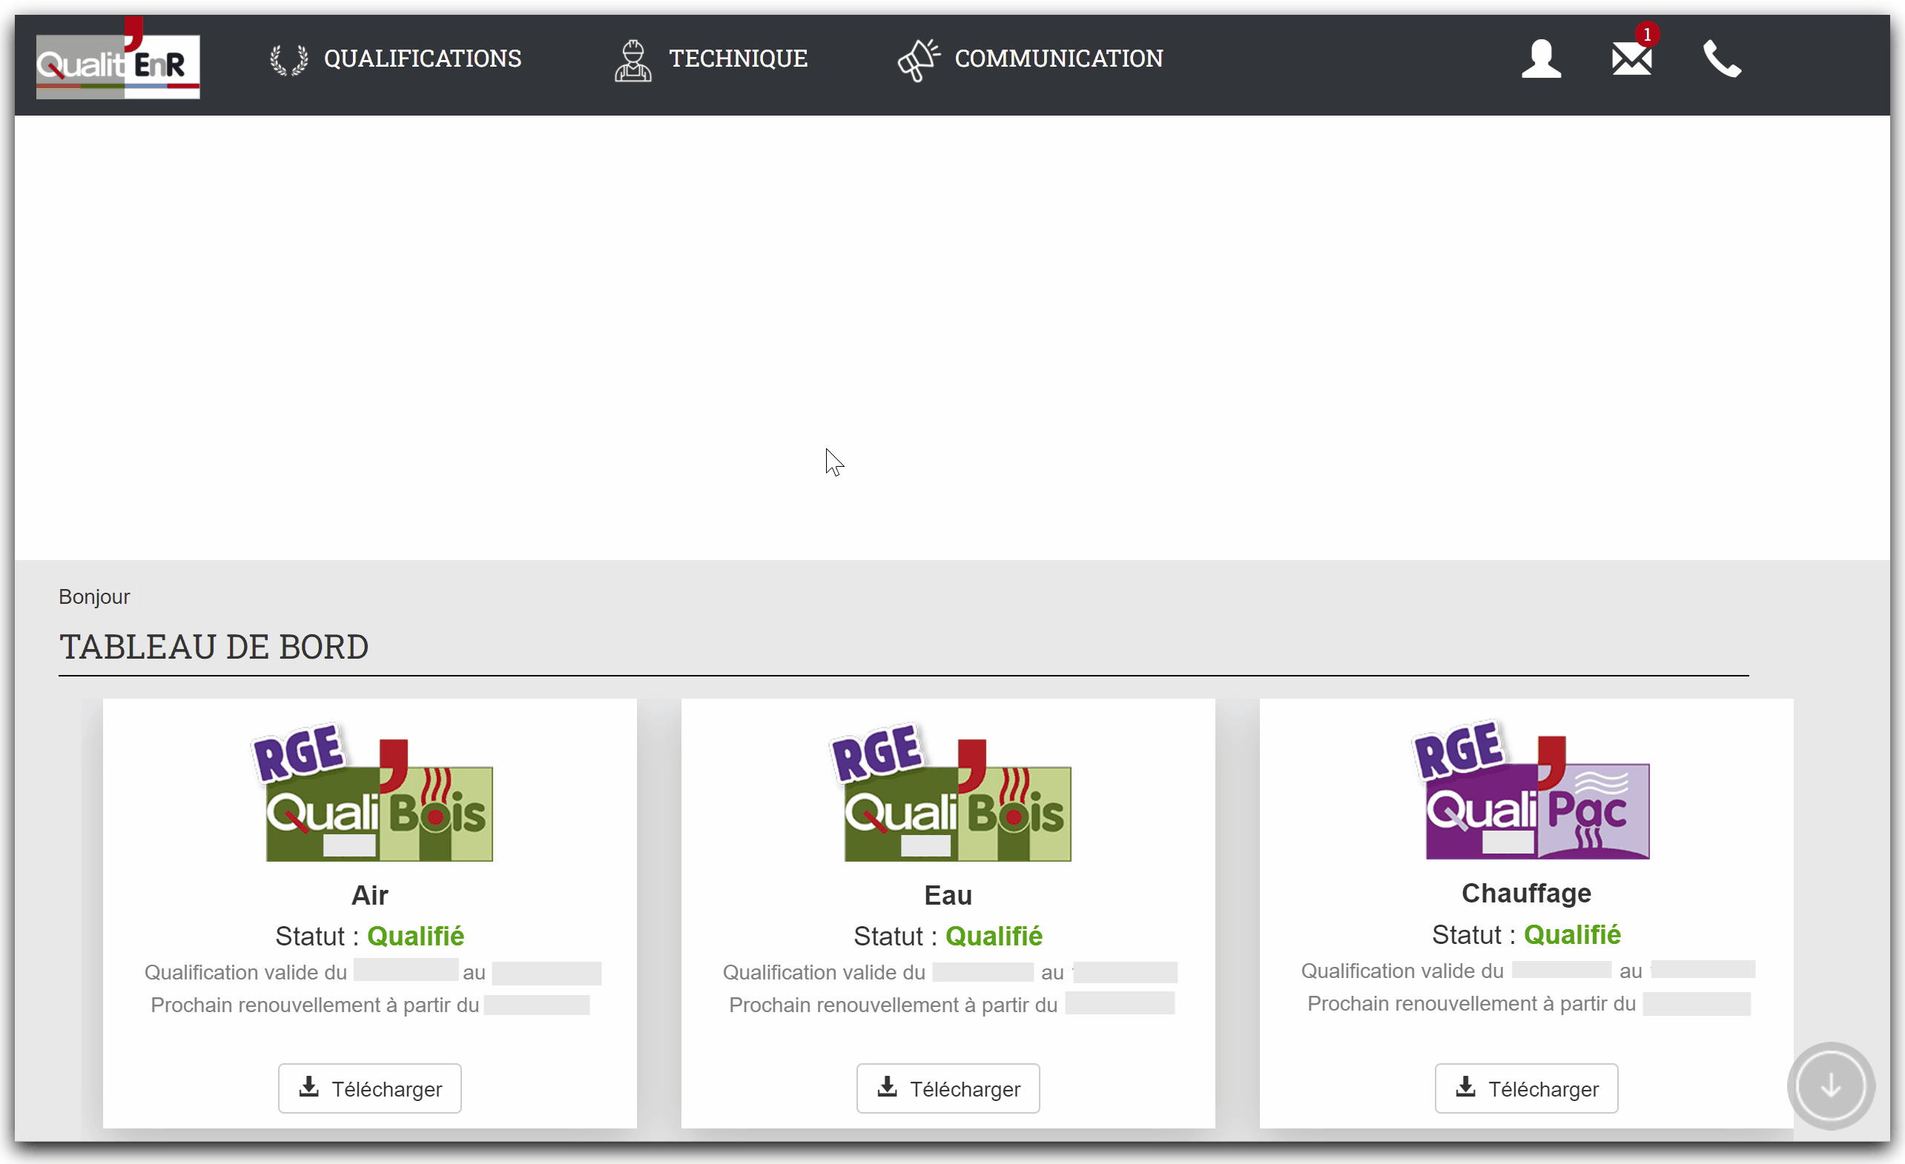Open the user account profile icon
Viewport: 1905px width, 1164px height.
point(1541,59)
